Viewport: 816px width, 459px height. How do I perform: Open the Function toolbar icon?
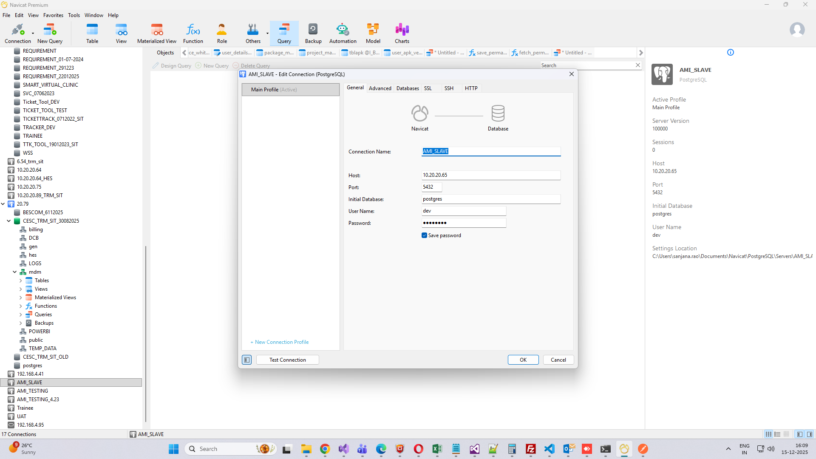(x=193, y=33)
